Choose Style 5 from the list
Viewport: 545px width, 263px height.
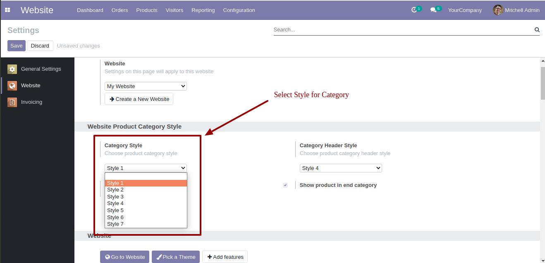146,210
